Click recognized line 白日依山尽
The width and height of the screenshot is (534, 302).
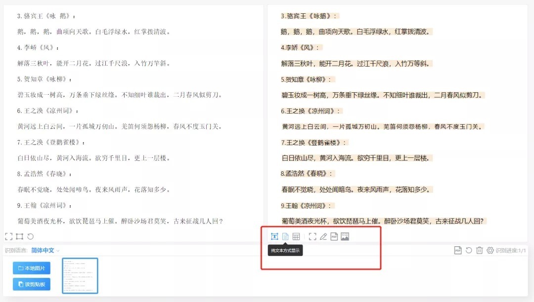[356, 158]
